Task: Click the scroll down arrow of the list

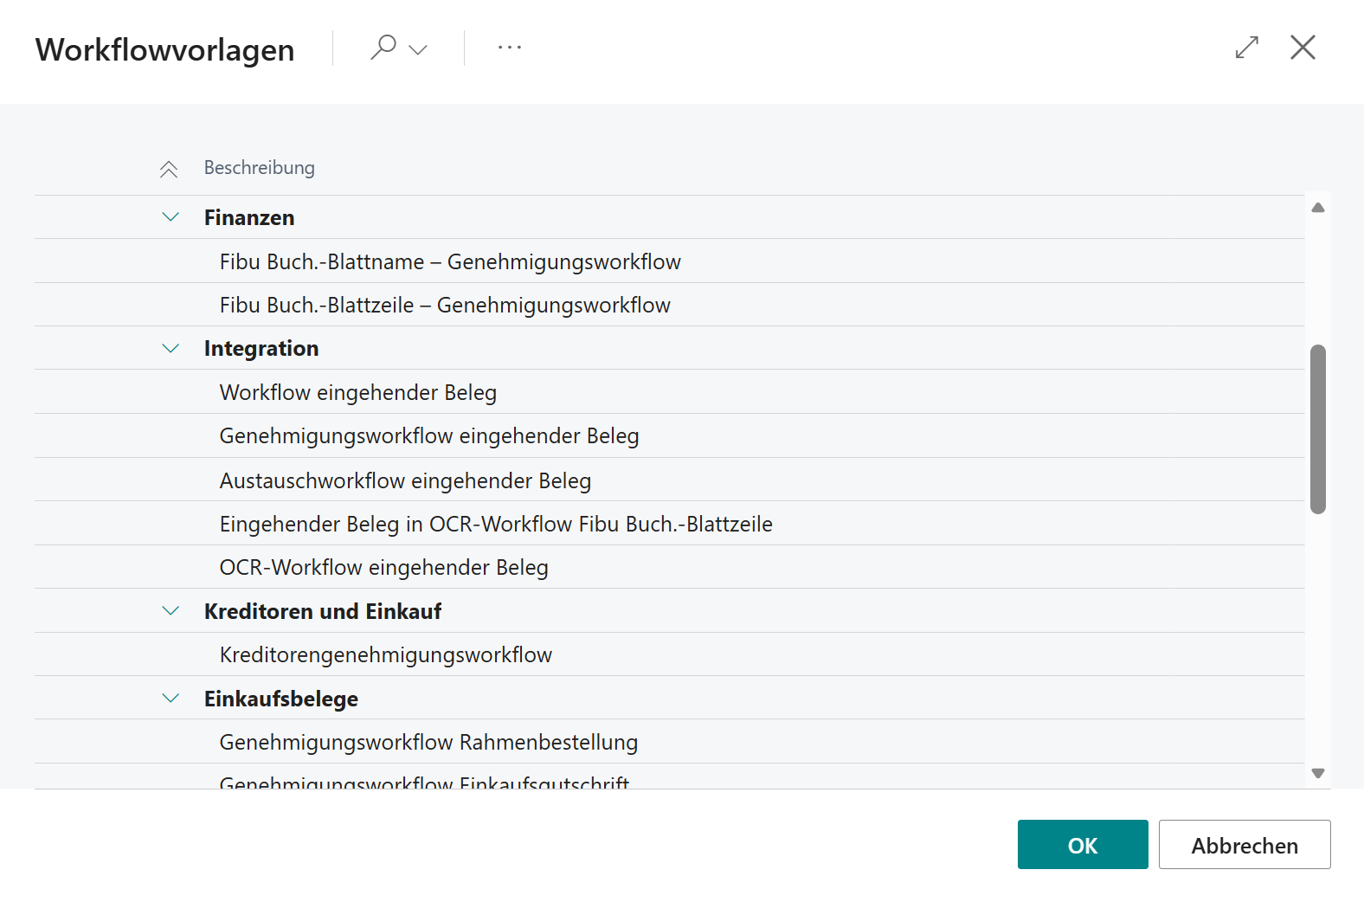Action: (x=1318, y=773)
